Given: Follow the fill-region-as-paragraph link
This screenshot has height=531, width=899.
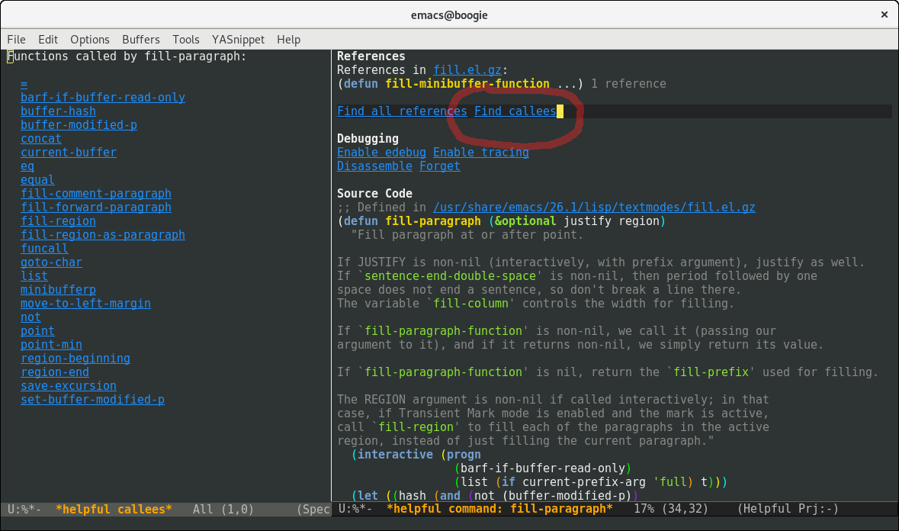Looking at the screenshot, I should (x=103, y=235).
